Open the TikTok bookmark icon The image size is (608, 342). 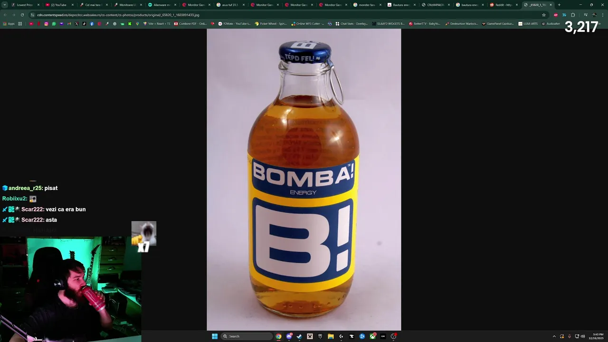84,24
